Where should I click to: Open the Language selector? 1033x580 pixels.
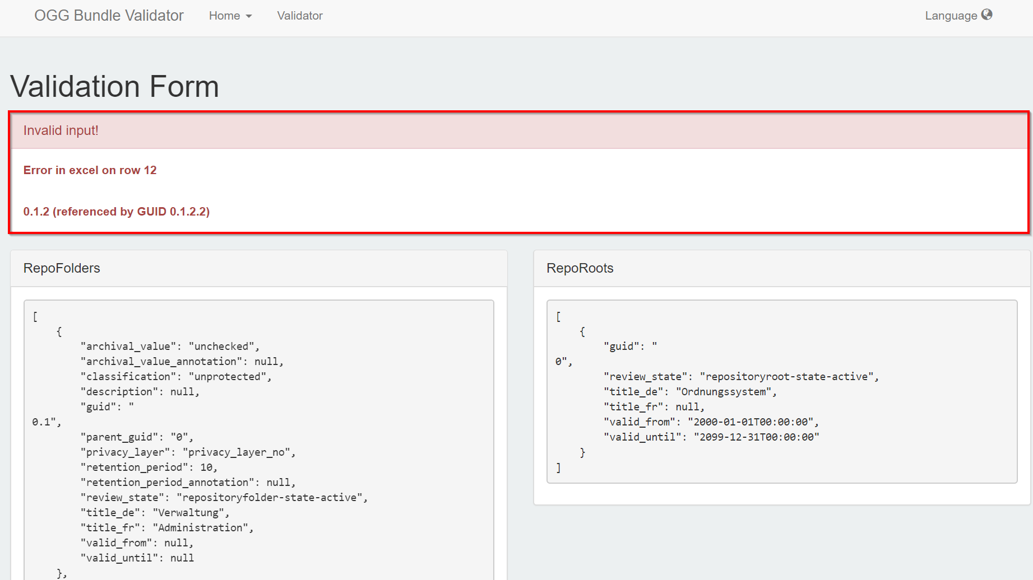tap(958, 16)
